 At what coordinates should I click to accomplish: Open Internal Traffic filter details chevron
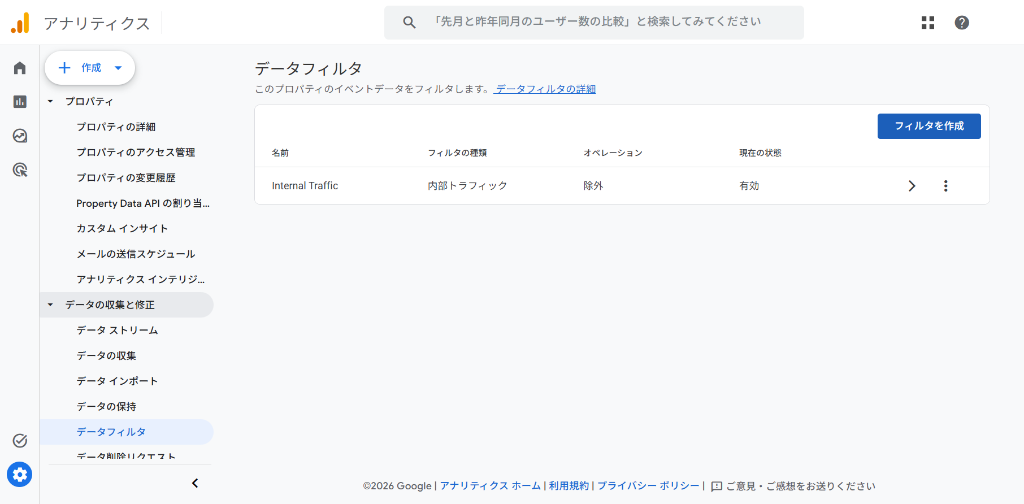pos(912,186)
